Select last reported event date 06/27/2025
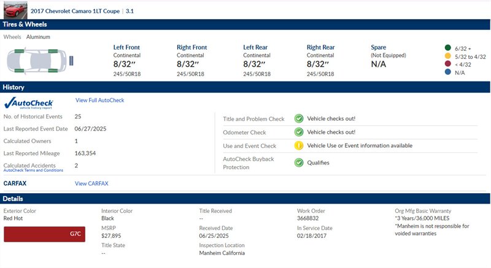This screenshot has width=491, height=268. click(90, 129)
